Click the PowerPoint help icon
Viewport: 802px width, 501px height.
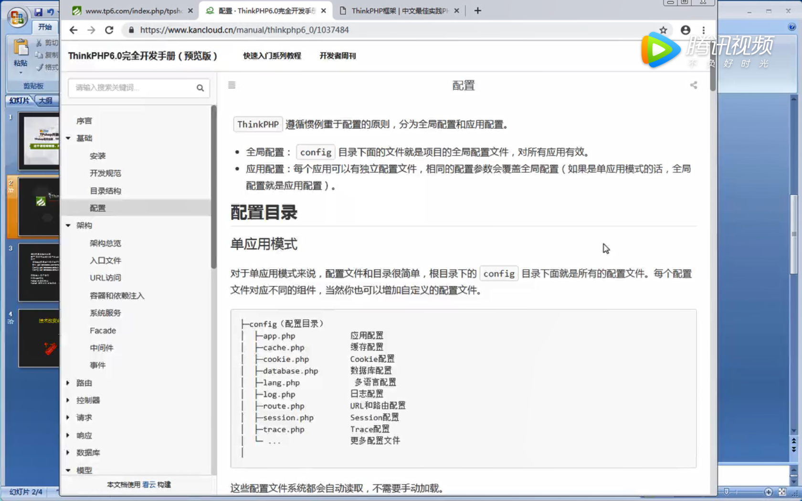pos(791,27)
